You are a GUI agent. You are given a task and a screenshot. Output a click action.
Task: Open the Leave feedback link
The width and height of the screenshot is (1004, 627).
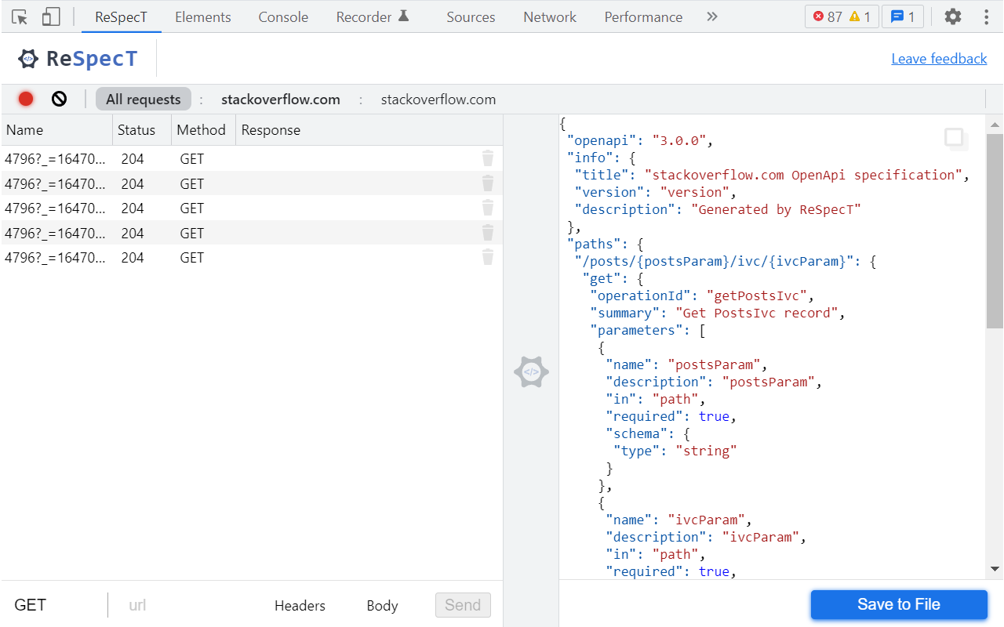pos(939,58)
